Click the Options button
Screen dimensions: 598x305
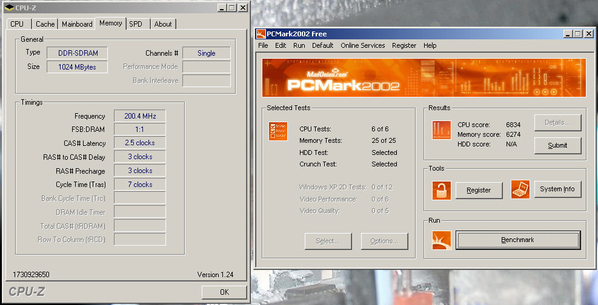click(384, 241)
